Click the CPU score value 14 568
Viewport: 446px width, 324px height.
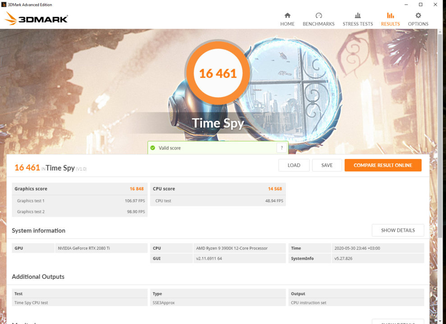point(275,189)
